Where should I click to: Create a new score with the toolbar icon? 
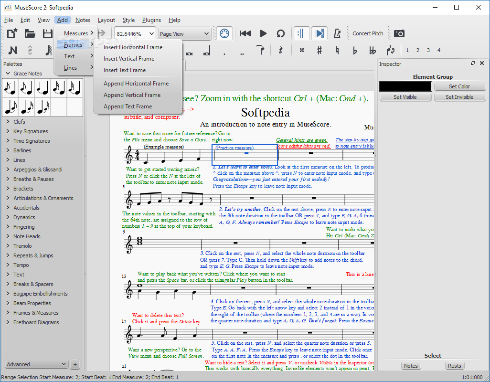tap(12, 33)
